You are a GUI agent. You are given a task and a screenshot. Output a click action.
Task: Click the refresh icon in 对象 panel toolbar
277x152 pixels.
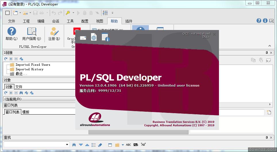pos(6,93)
